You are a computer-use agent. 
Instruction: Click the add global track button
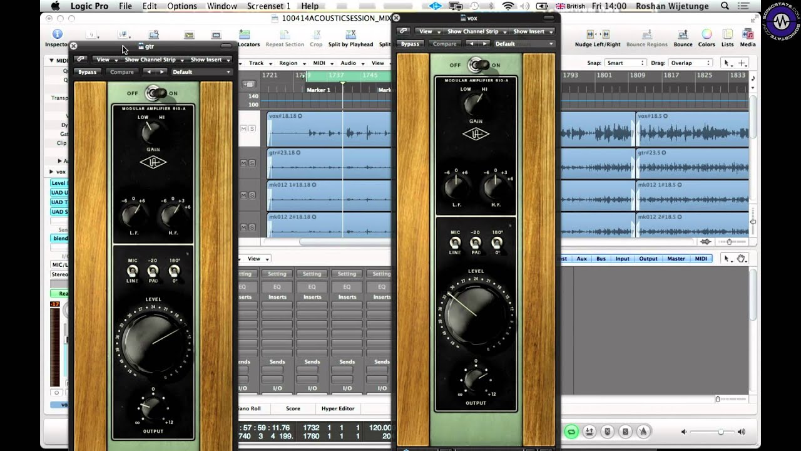250,83
